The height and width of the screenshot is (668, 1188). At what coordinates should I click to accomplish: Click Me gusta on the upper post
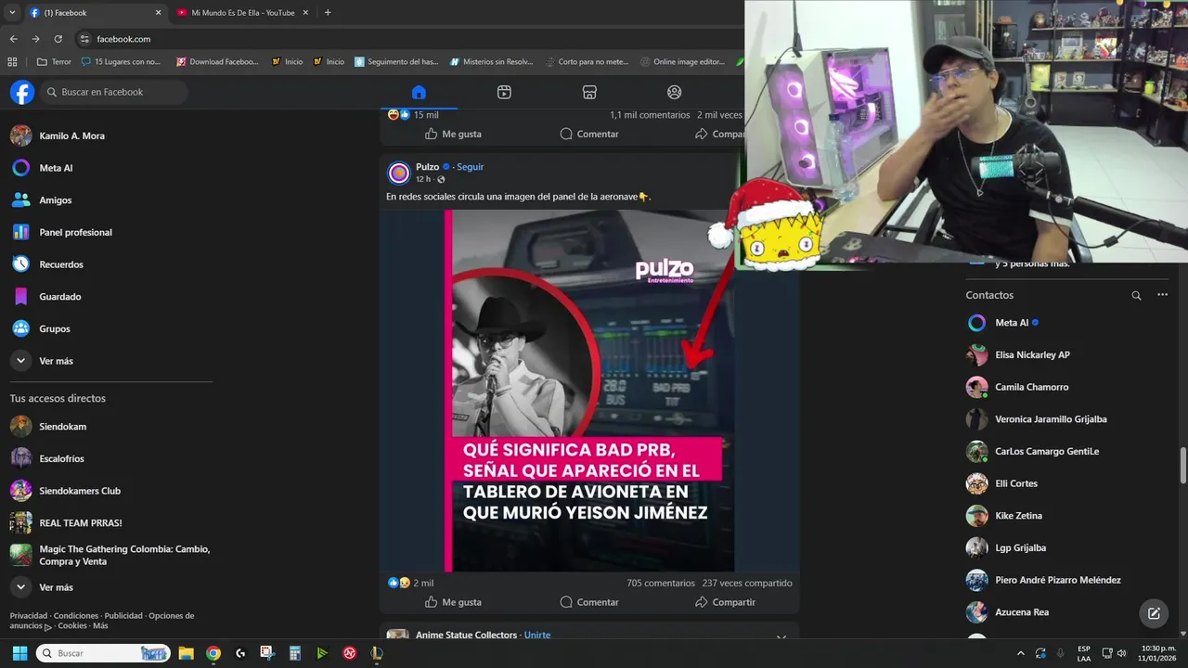453,134
